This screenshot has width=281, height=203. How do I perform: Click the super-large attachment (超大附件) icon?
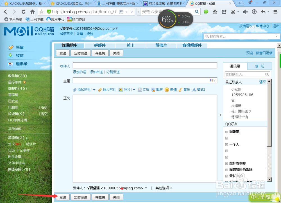(x=100, y=90)
